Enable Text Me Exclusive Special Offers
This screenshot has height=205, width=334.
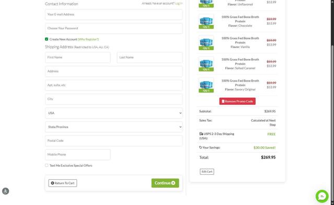47,165
